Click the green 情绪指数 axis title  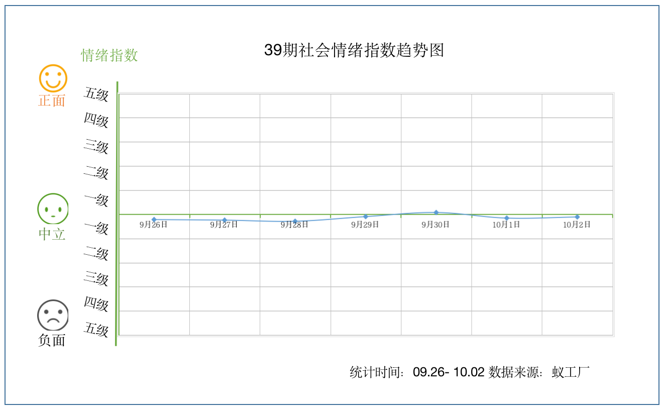109,55
